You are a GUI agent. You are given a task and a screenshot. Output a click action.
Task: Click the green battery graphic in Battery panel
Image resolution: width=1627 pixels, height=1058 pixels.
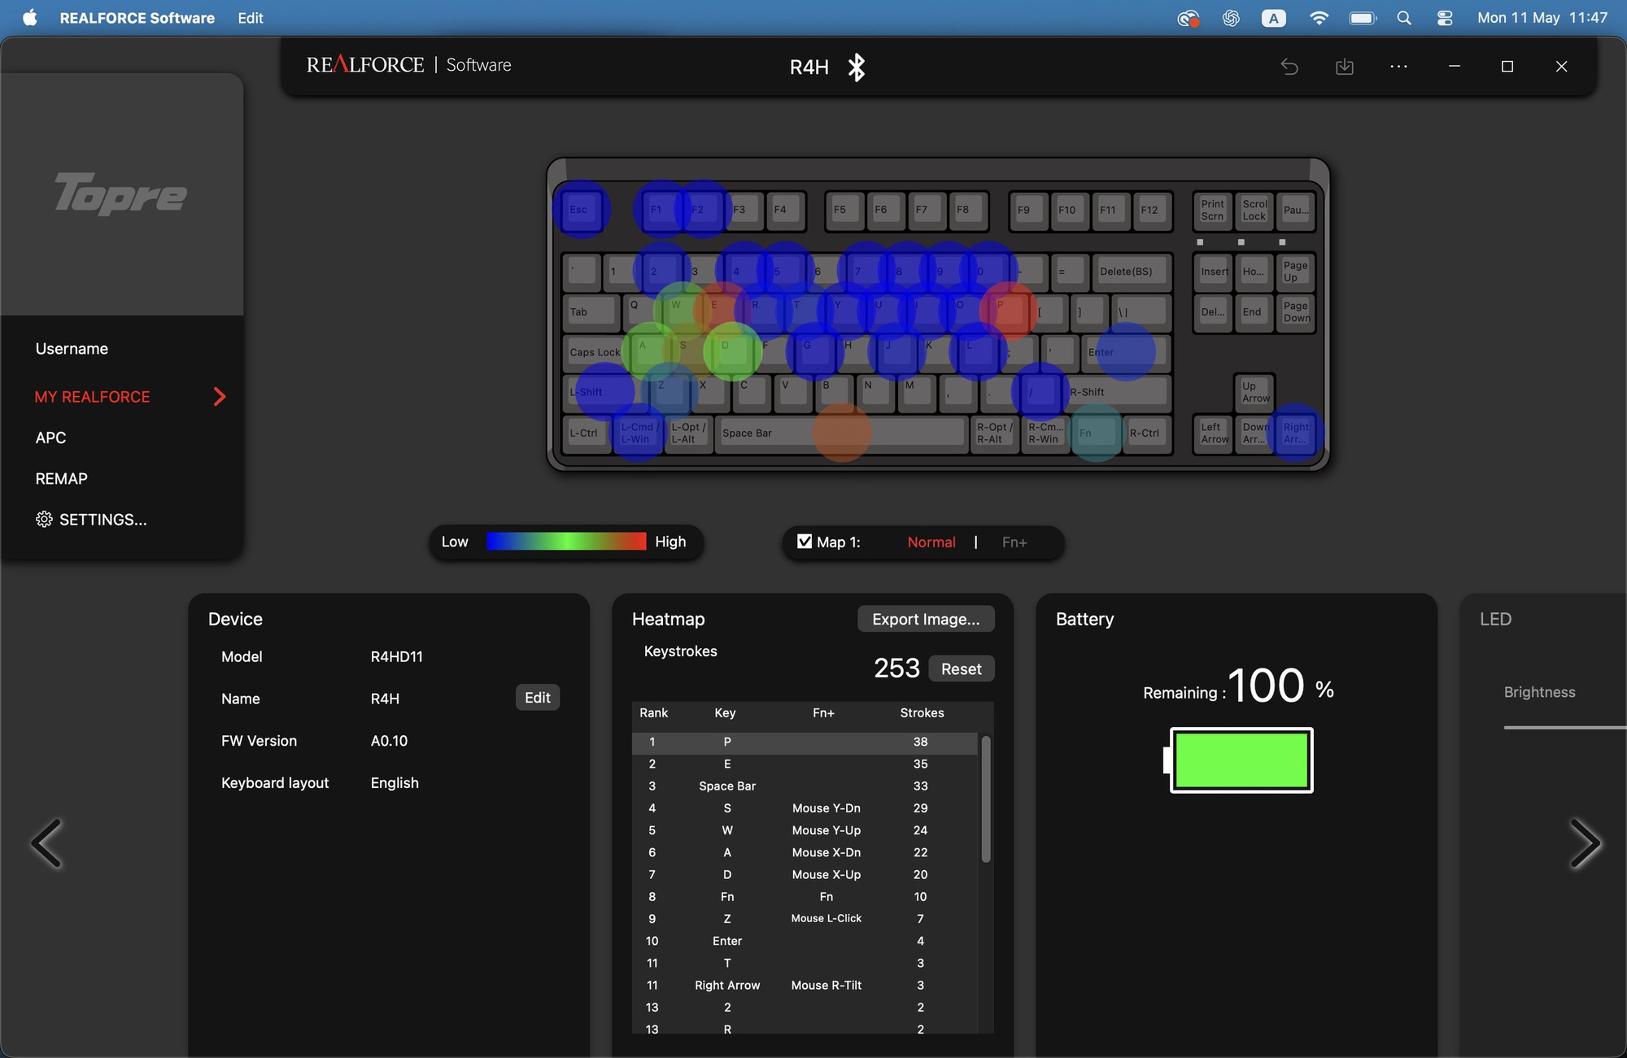(1239, 760)
